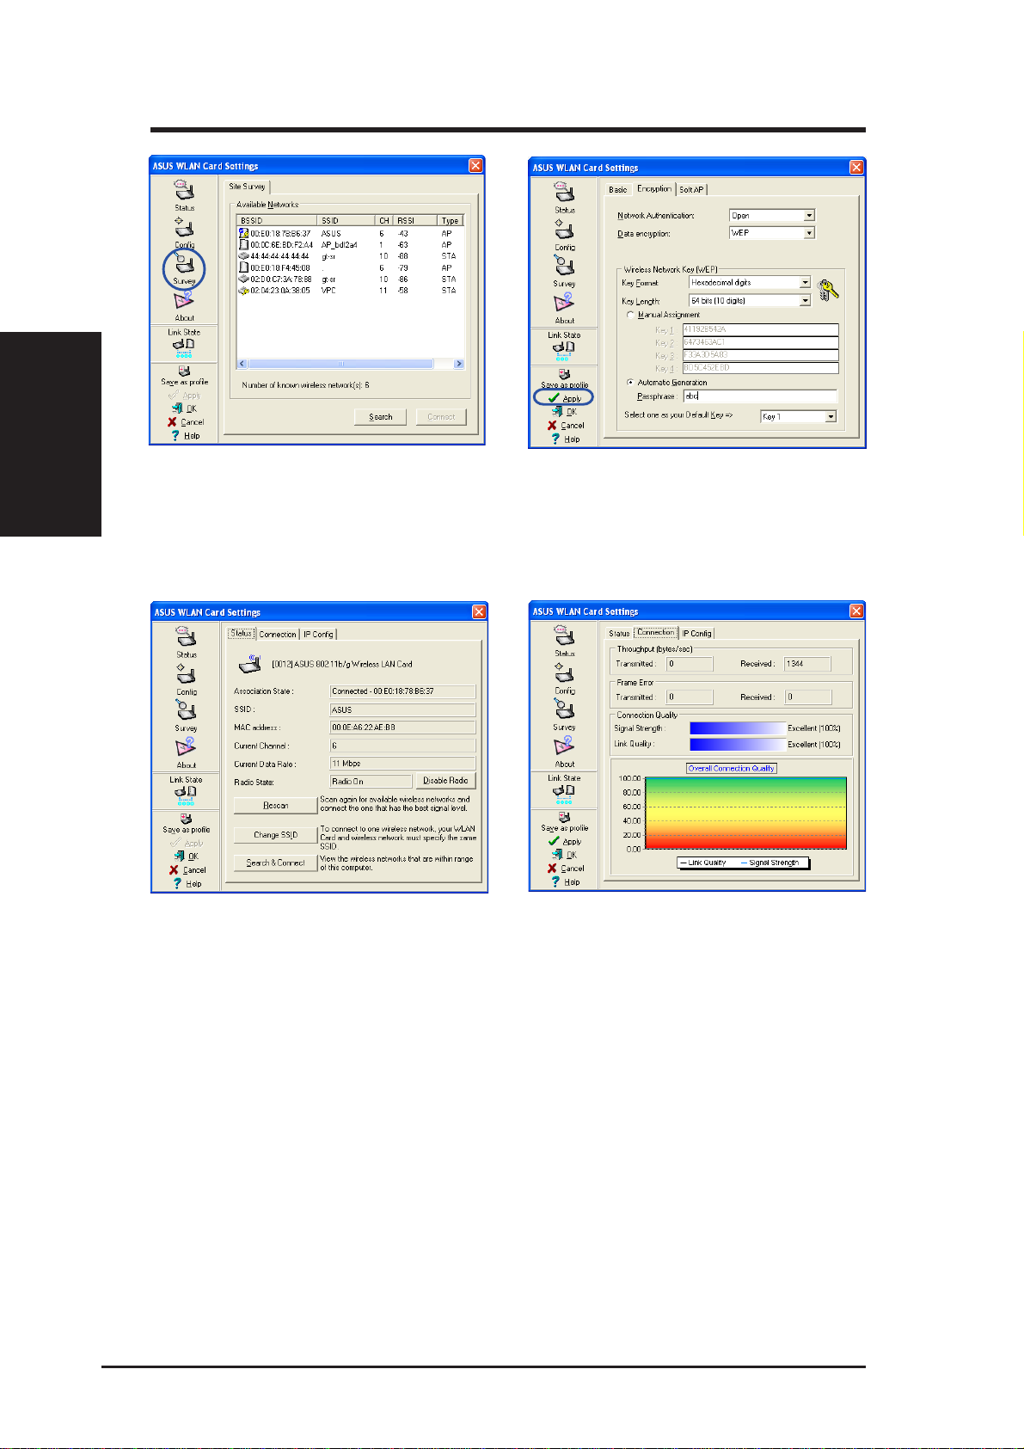Click the Search & Connect button

coord(275,863)
